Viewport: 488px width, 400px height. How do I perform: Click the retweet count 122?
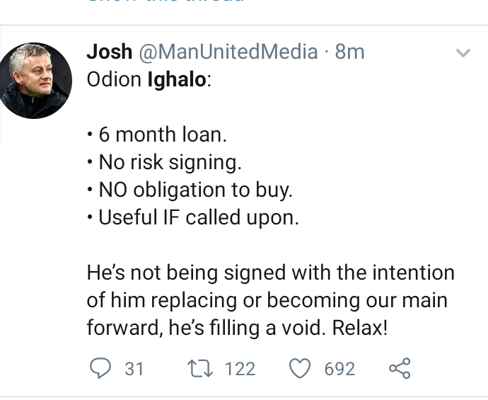(x=240, y=369)
